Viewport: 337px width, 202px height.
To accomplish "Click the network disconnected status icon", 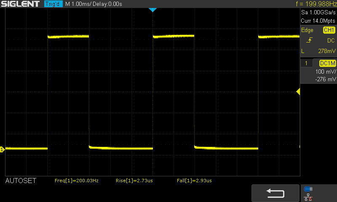I will 308,197.
